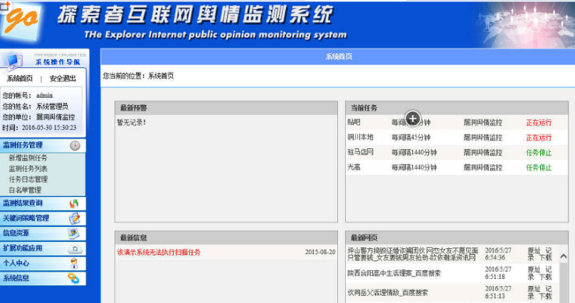Viewport: 575px width, 303px height.
Task: Click 原址 for 伙同岳父活埋情敌 entry
Action: pos(534,290)
